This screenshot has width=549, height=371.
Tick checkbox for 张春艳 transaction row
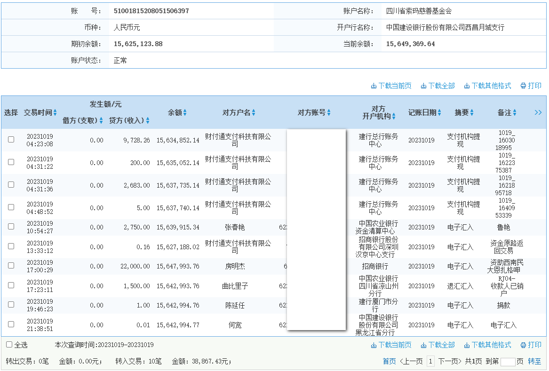(x=11, y=227)
